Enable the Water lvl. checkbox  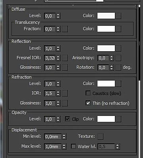click(73, 146)
